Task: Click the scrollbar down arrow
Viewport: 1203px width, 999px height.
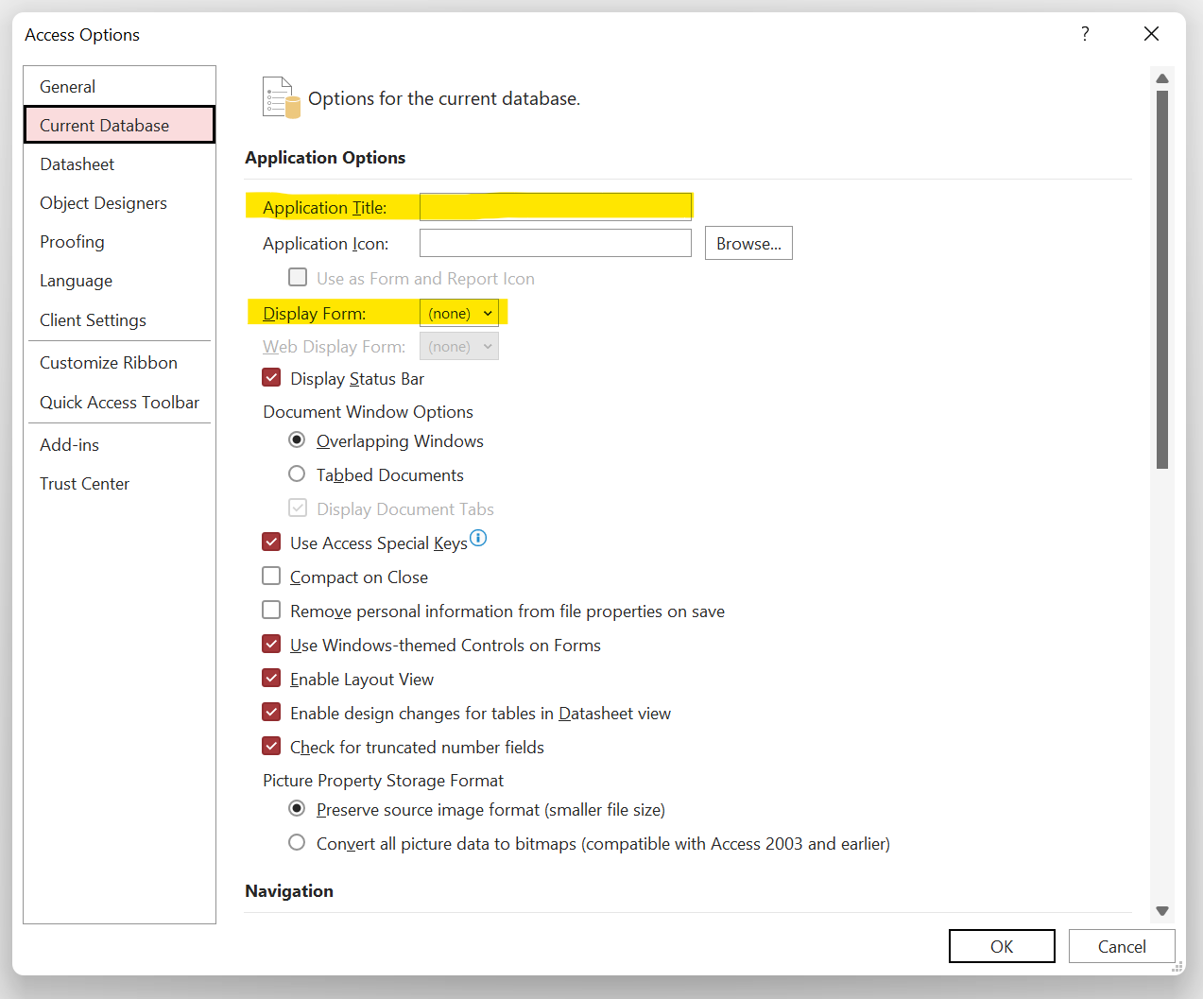Action: (x=1162, y=911)
